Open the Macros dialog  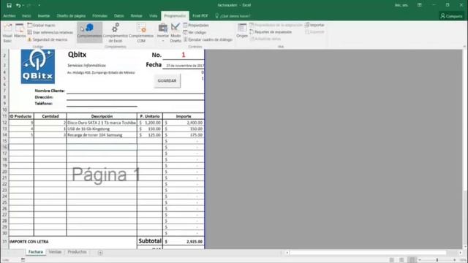20,31
